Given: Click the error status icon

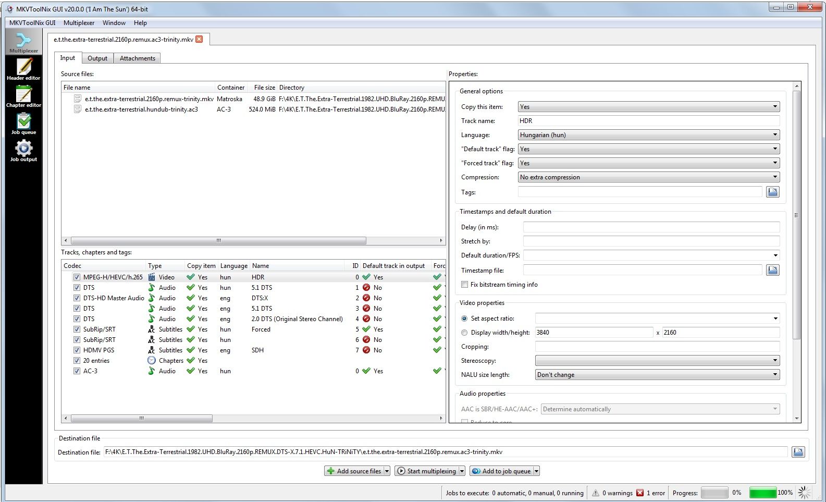Looking at the screenshot, I should pyautogui.click(x=640, y=493).
